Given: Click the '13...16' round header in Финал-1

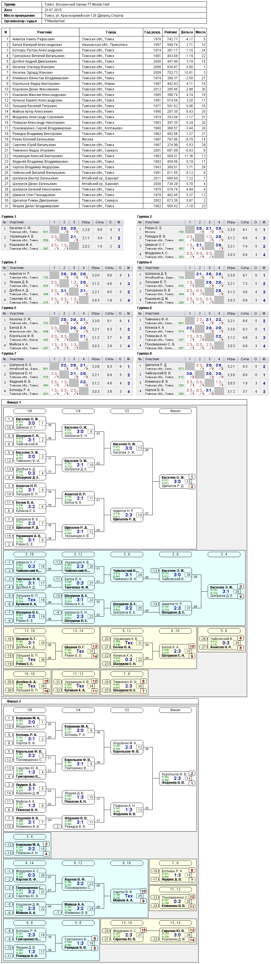Looking at the screenshot, I should click(29, 631).
